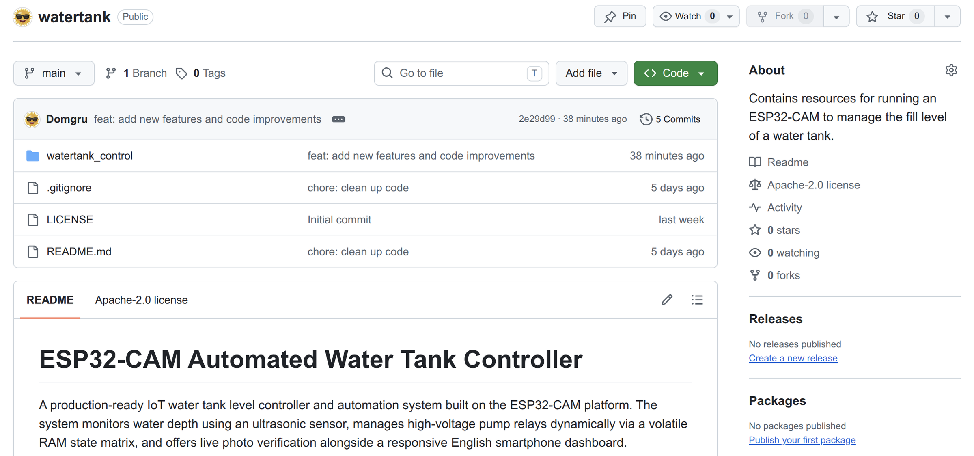Star the watertank repository
Image resolution: width=974 pixels, height=456 pixels.
point(895,16)
